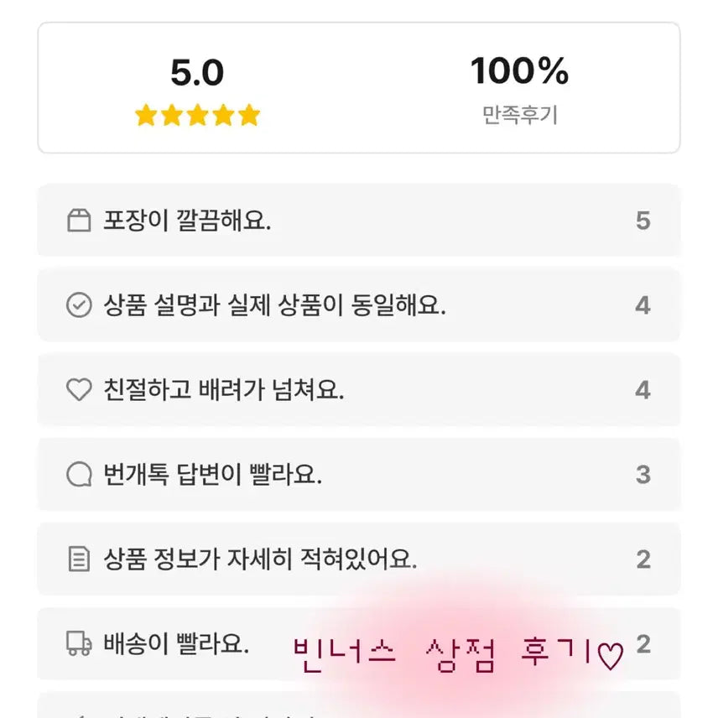Tap the 상품 정보가 자세히 적혀있어요 text

pyautogui.click(x=260, y=559)
